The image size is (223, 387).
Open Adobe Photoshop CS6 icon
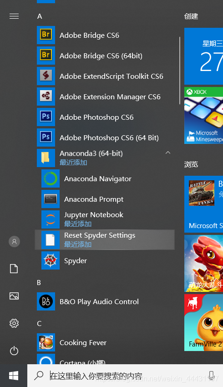pyautogui.click(x=46, y=117)
